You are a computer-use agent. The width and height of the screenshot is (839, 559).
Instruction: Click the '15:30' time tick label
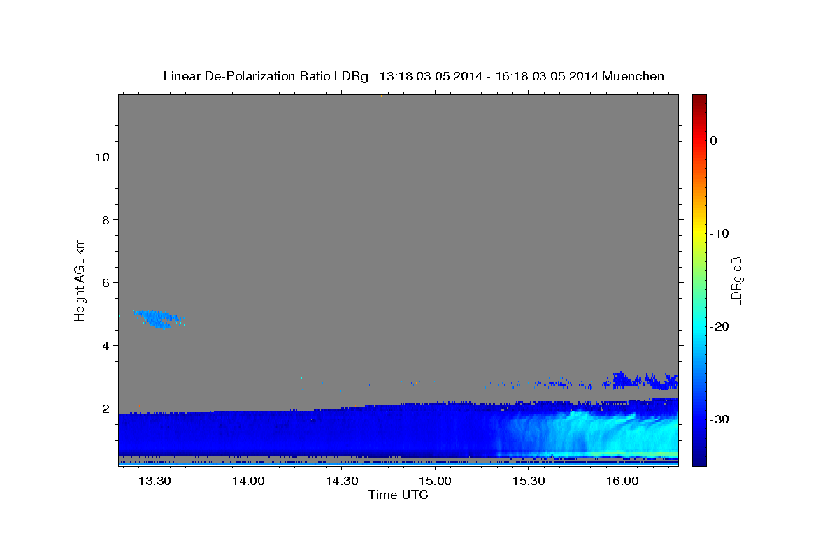(529, 481)
